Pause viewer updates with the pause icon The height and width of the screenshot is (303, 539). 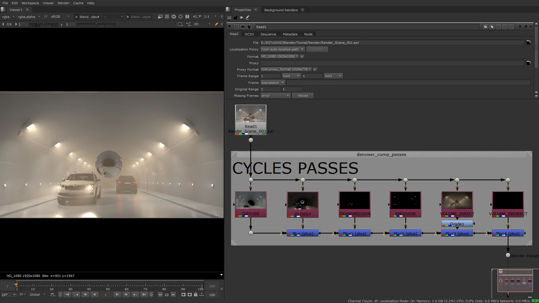click(187, 16)
